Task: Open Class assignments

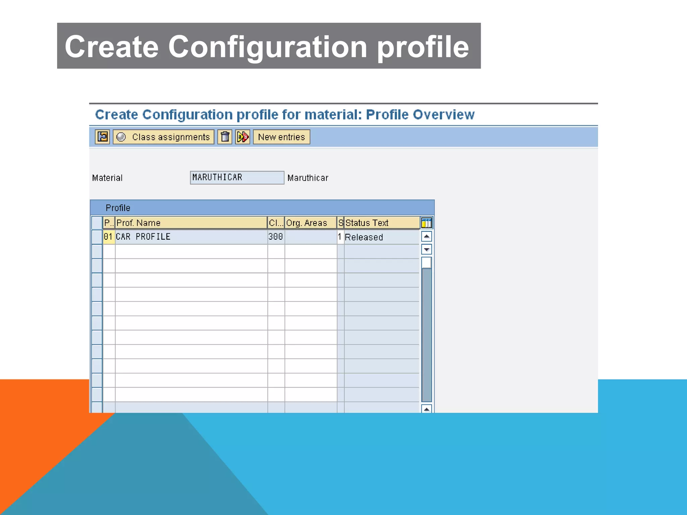Action: pos(163,137)
